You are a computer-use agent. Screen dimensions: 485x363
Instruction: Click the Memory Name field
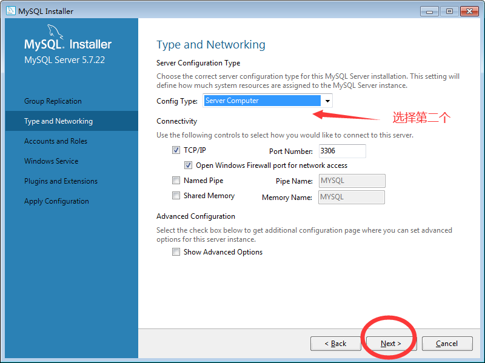click(352, 198)
